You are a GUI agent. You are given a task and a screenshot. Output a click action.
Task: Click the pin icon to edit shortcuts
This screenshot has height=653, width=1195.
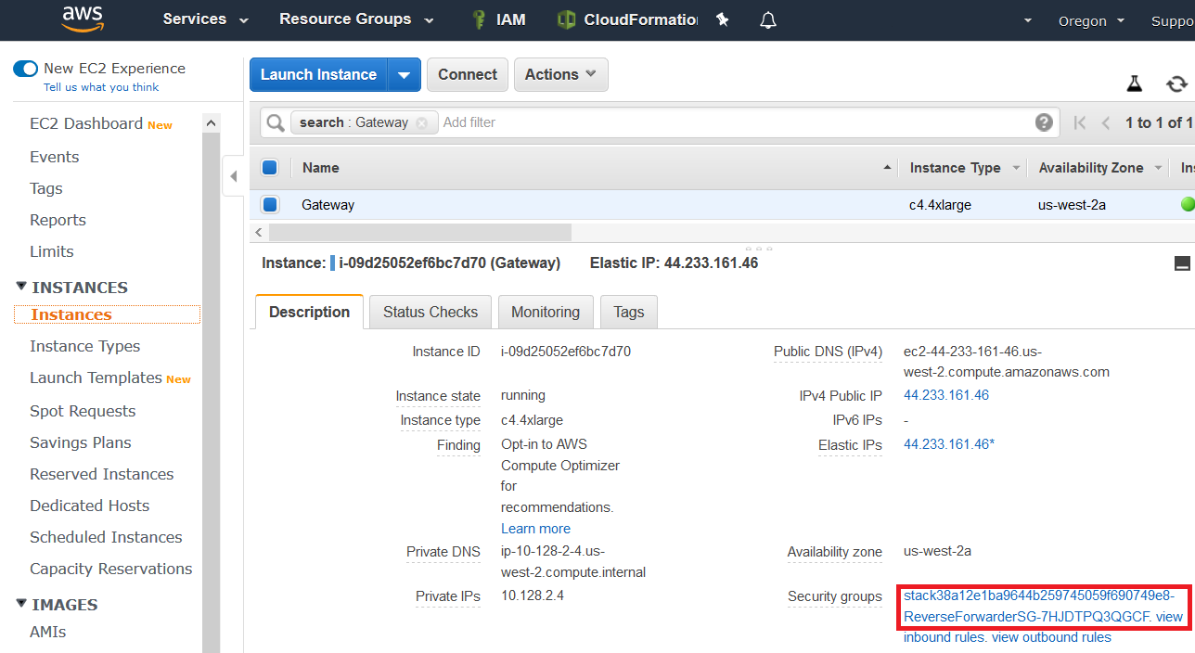coord(722,19)
